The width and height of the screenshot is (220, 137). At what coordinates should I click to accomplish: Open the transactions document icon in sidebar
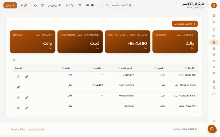214,30
